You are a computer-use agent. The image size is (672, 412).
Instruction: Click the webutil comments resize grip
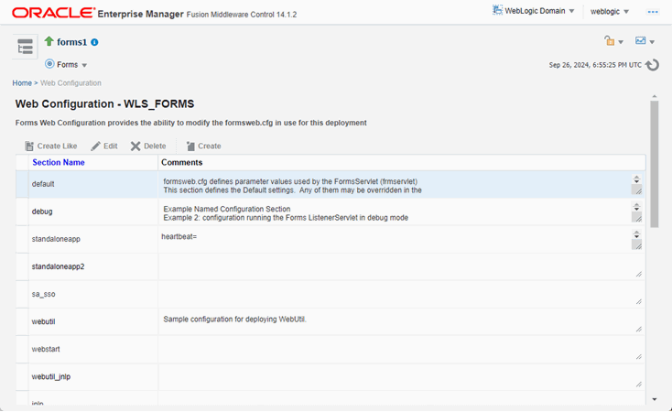coord(638,329)
